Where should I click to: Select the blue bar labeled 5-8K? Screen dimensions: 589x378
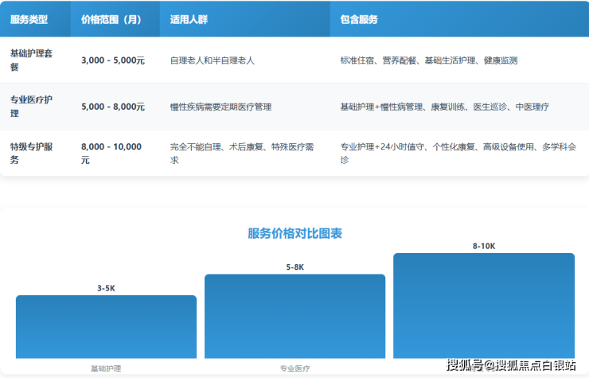(294, 317)
